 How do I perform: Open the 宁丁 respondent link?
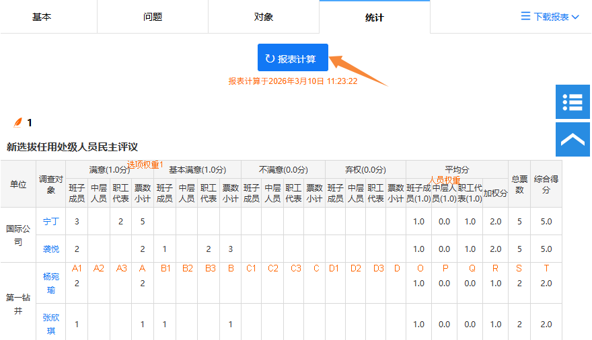click(51, 221)
